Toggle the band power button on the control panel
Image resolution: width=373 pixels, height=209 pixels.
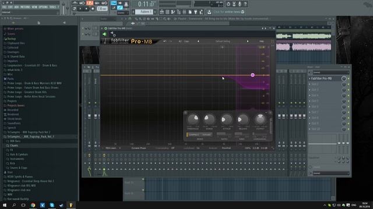click(x=185, y=113)
